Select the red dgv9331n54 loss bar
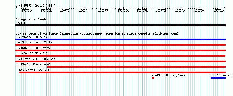The width and height of the screenshot is (233, 96). coord(120,45)
